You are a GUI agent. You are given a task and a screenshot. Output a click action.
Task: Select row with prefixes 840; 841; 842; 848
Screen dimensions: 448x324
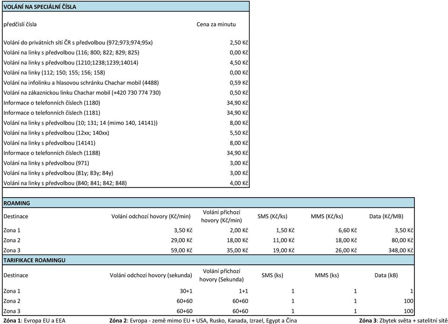pos(126,183)
